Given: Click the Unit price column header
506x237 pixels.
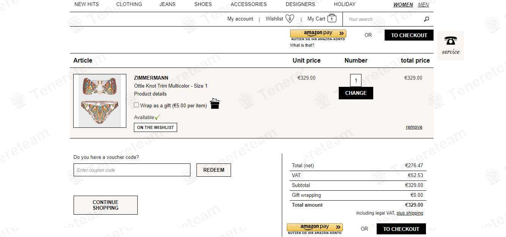Looking at the screenshot, I should 306,60.
